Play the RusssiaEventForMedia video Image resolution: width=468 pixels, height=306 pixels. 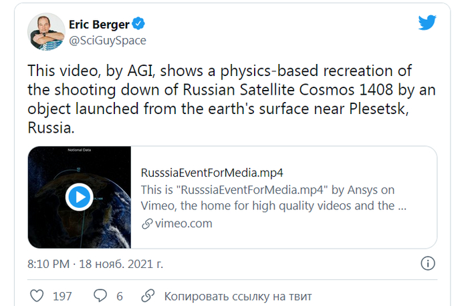[x=80, y=197]
